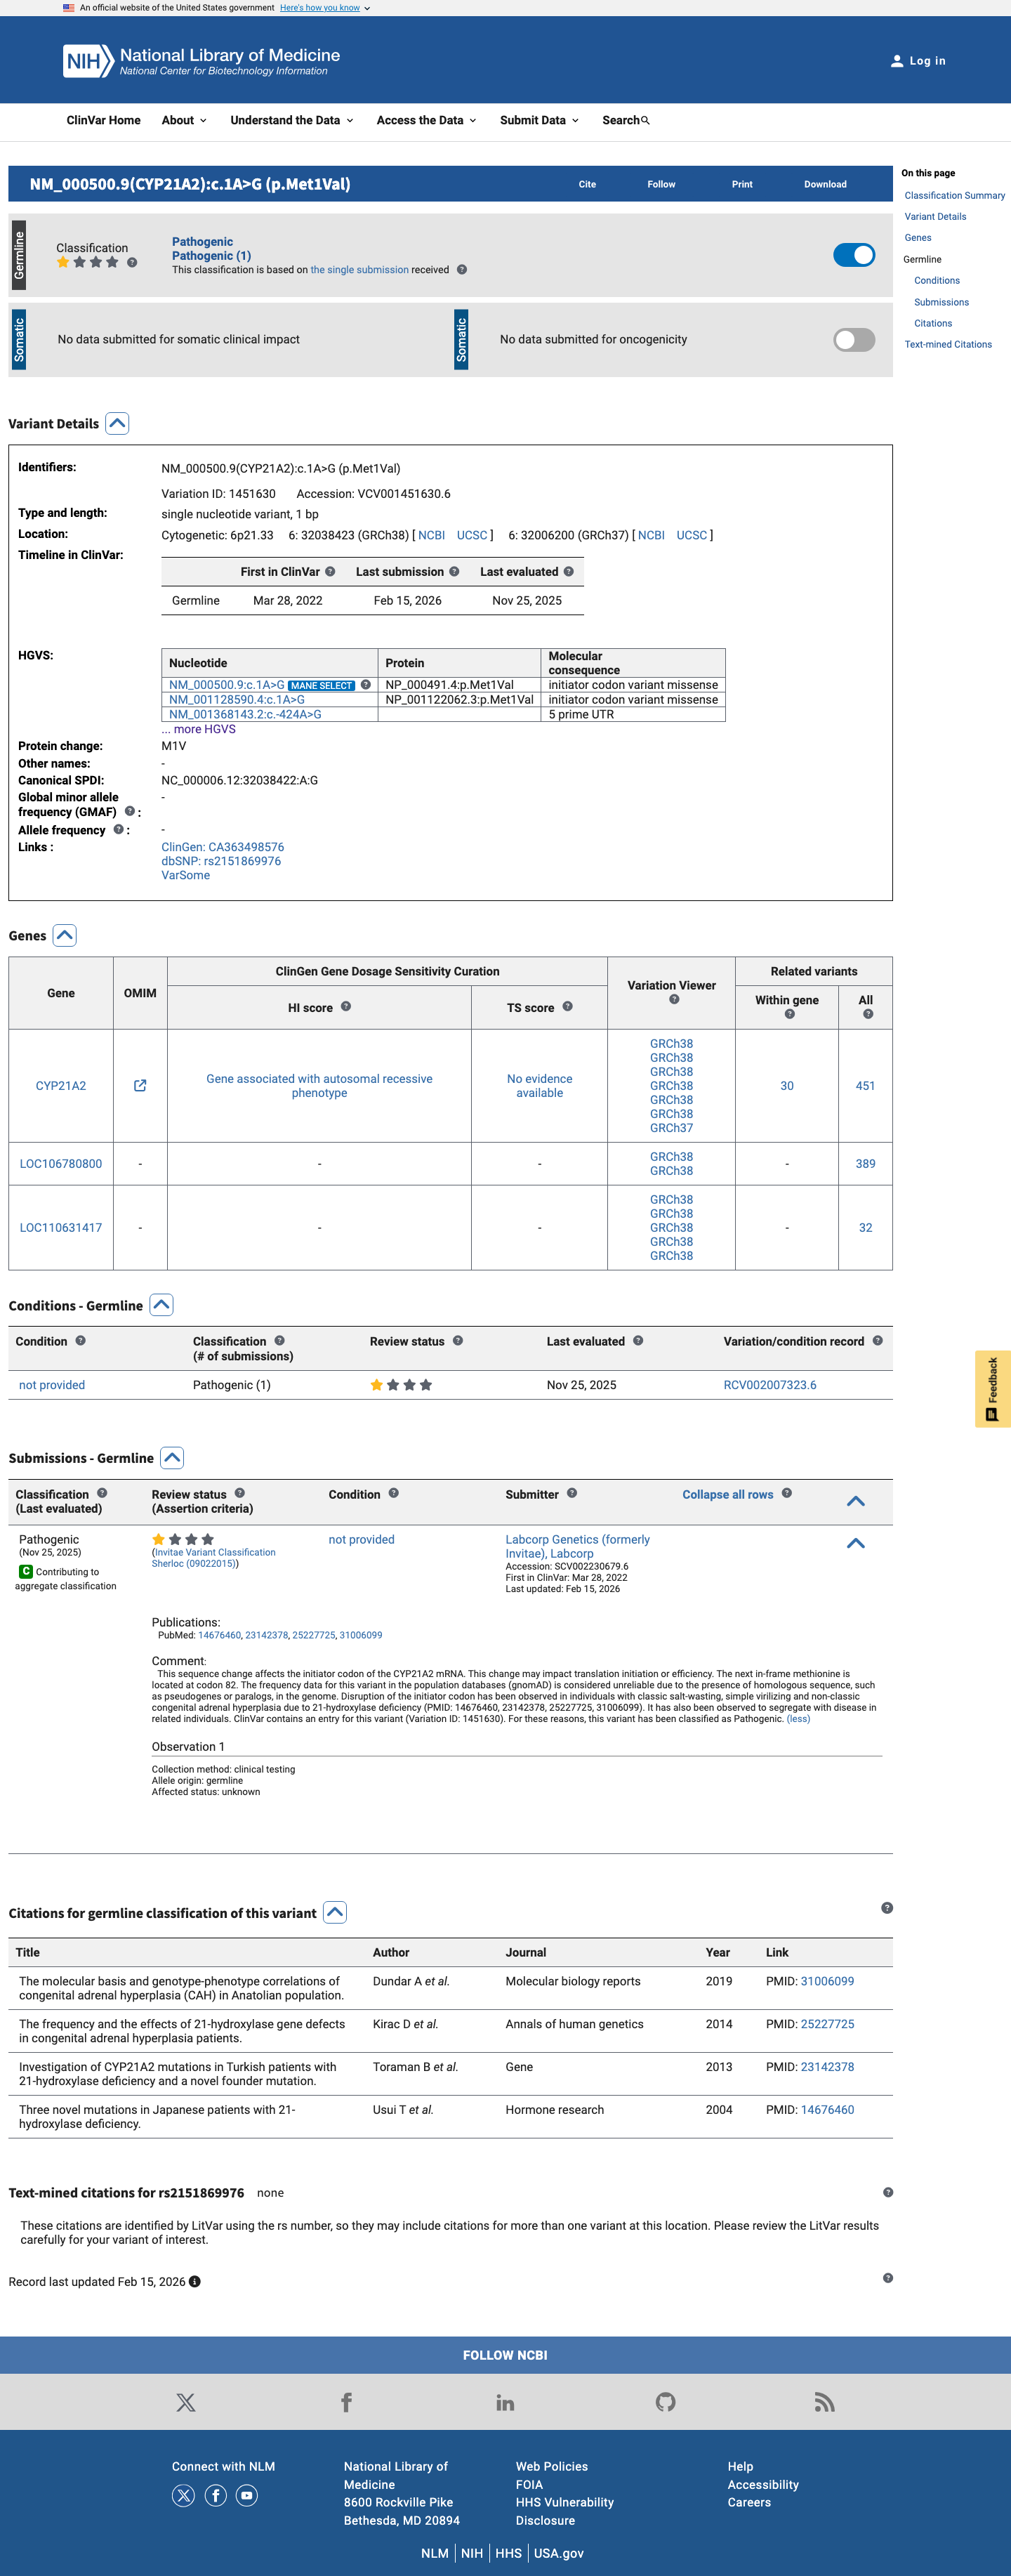Collapse the Citations for germline classification section
Screen dimensions: 1011x2576
pyautogui.click(x=335, y=1913)
